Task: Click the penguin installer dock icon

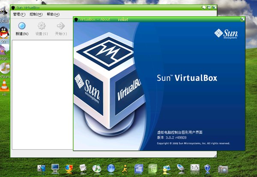Action: tap(195, 168)
